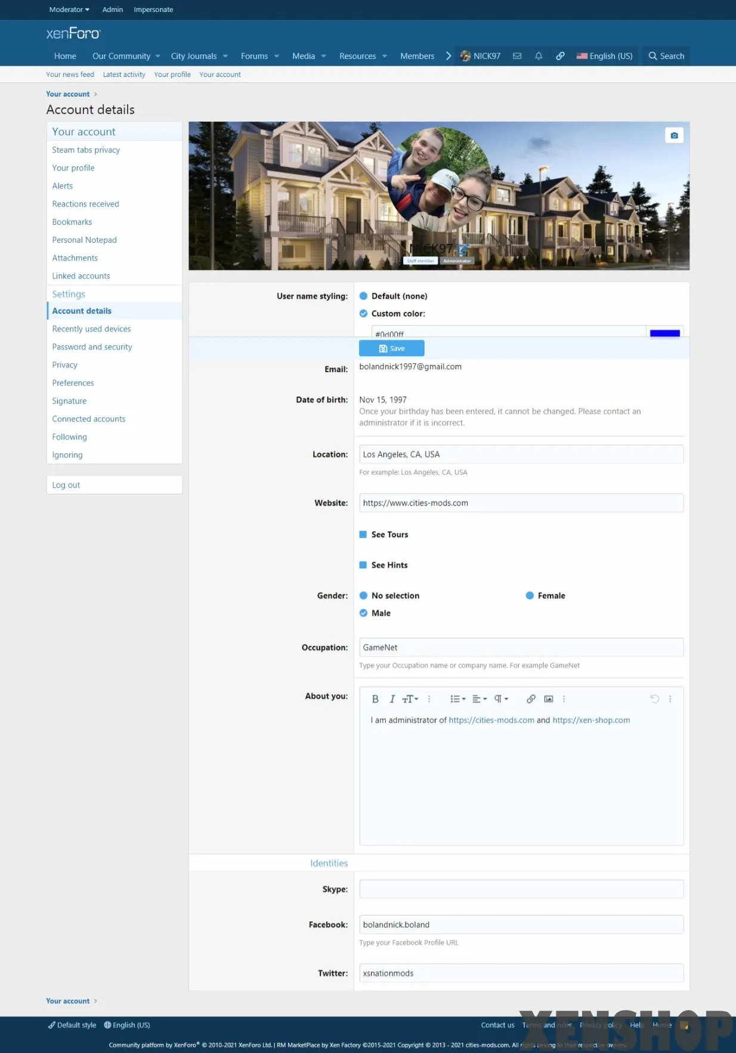Click the blue custom color swatch
The image size is (736, 1053).
pos(664,333)
